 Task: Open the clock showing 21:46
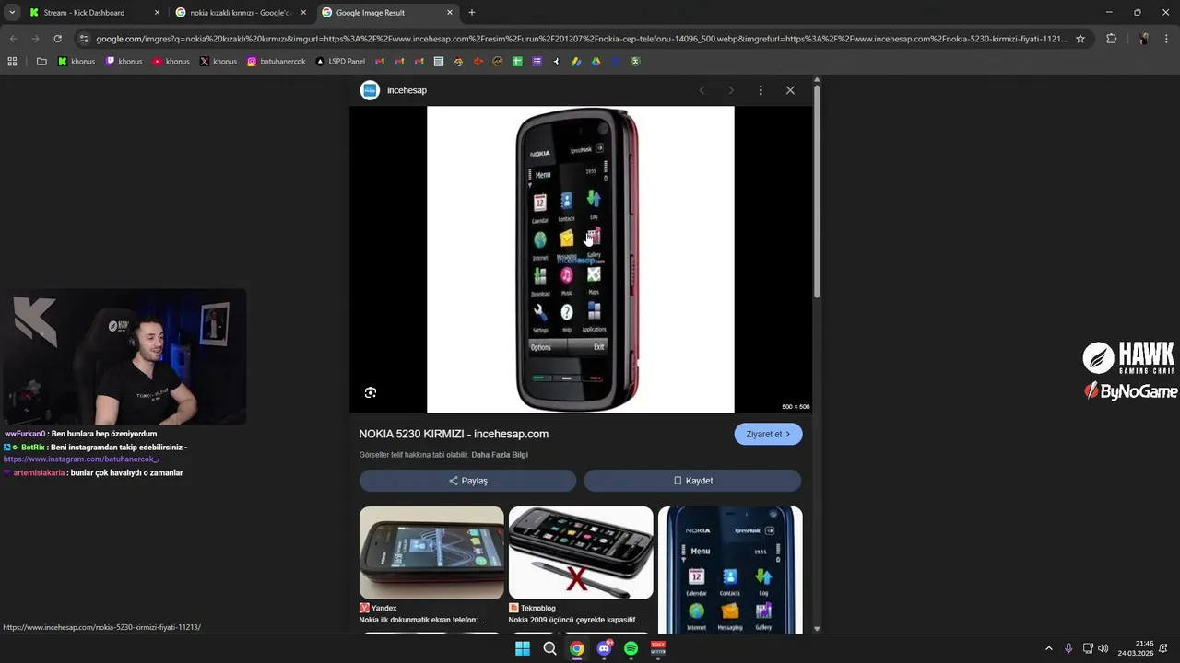point(1136,648)
